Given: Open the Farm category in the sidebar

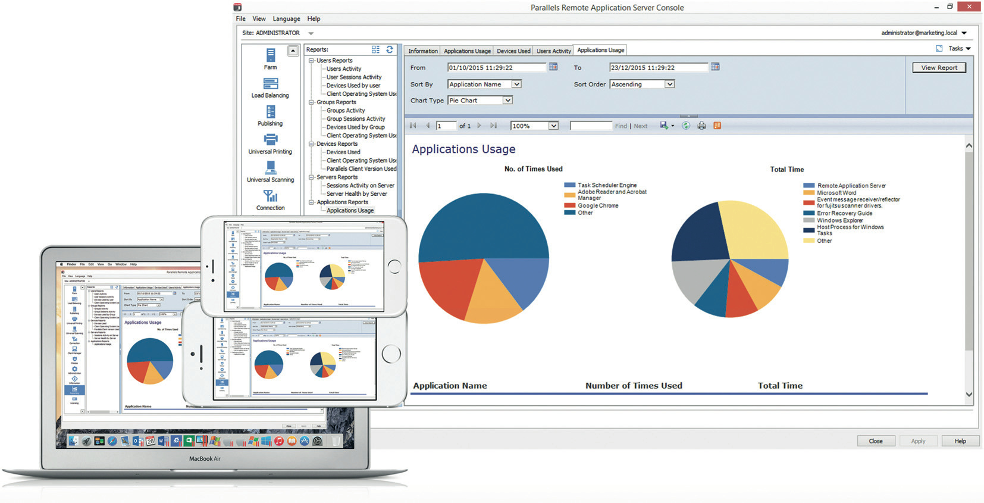Looking at the screenshot, I should click(270, 59).
